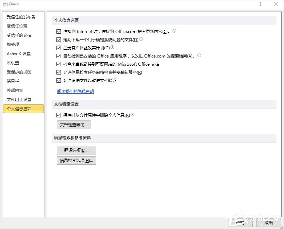Disable 允许信息检索任务窗格检查并安装新服务
Image resolution: width=284 pixels, height=229 pixels.
click(x=59, y=72)
